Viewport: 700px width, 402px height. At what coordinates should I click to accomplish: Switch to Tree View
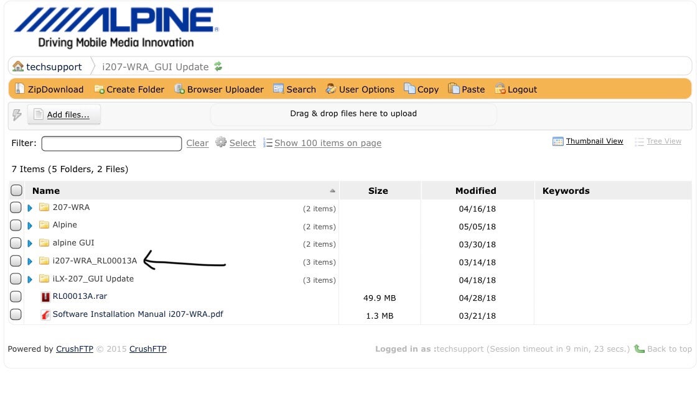tap(664, 141)
